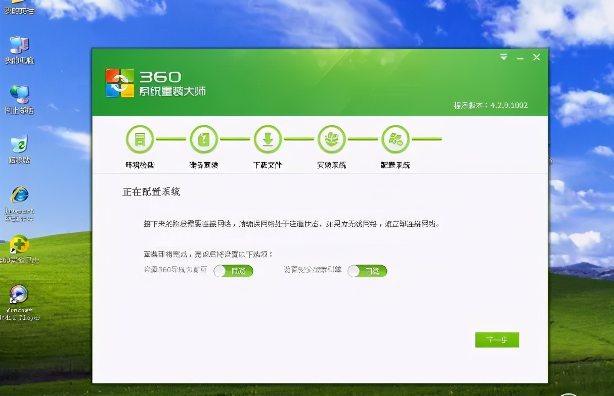Image resolution: width=614 pixels, height=396 pixels.
Task: Click the 安装系统 step label
Action: click(x=331, y=164)
